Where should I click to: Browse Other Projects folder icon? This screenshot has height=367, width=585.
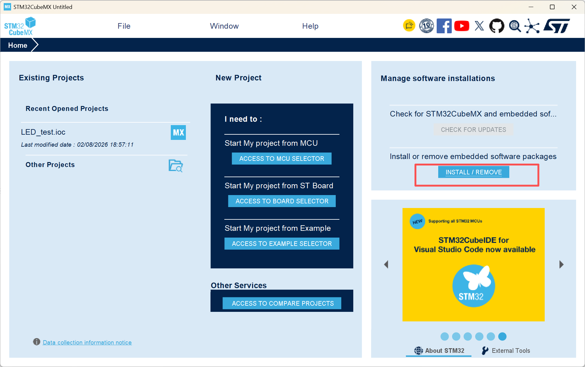click(x=176, y=165)
